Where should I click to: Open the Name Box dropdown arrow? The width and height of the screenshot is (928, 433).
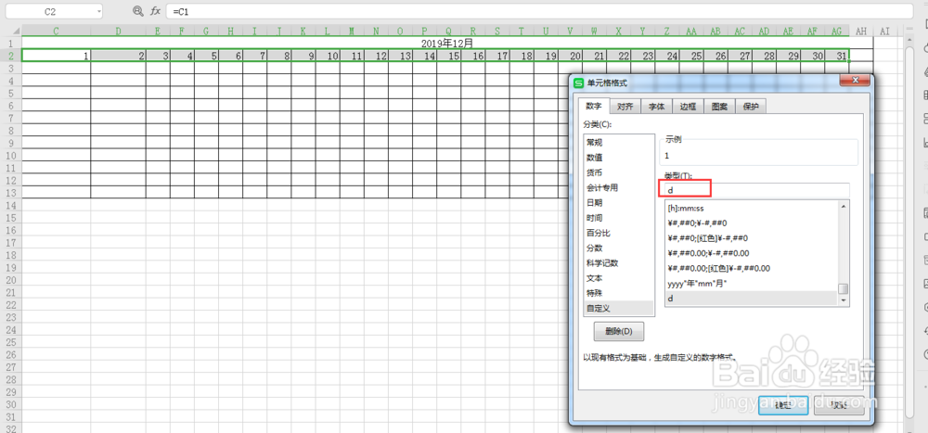click(x=97, y=11)
